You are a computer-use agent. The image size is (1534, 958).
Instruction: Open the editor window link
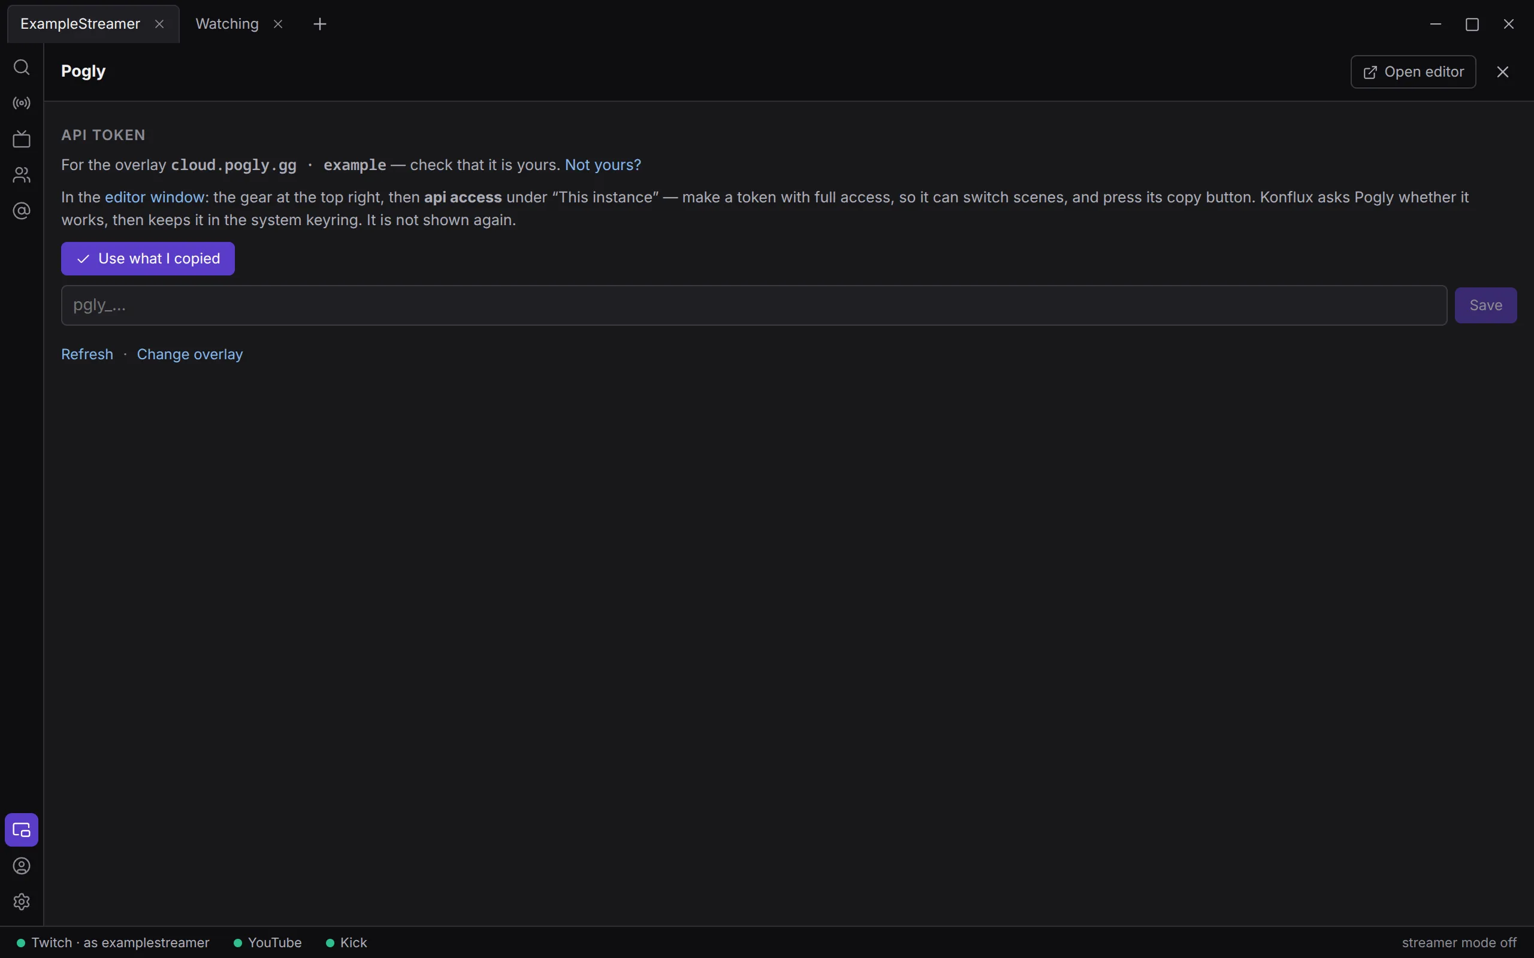pos(155,197)
